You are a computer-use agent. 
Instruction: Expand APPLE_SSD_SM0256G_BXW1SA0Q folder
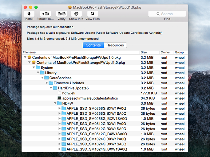coord(59,118)
